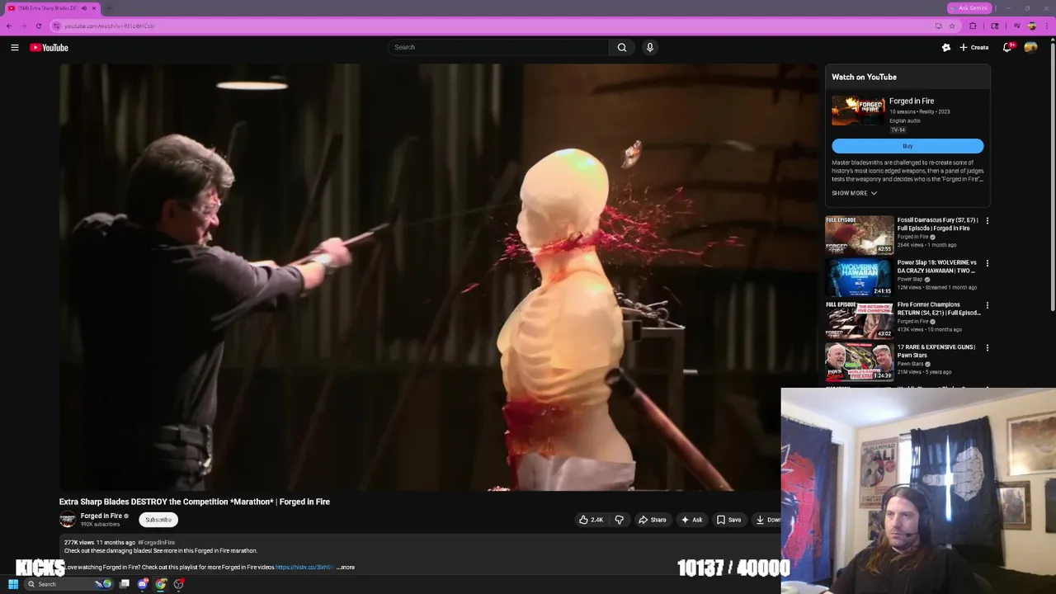The width and height of the screenshot is (1056, 594).
Task: Open options for Five Former Champions video
Action: click(987, 305)
